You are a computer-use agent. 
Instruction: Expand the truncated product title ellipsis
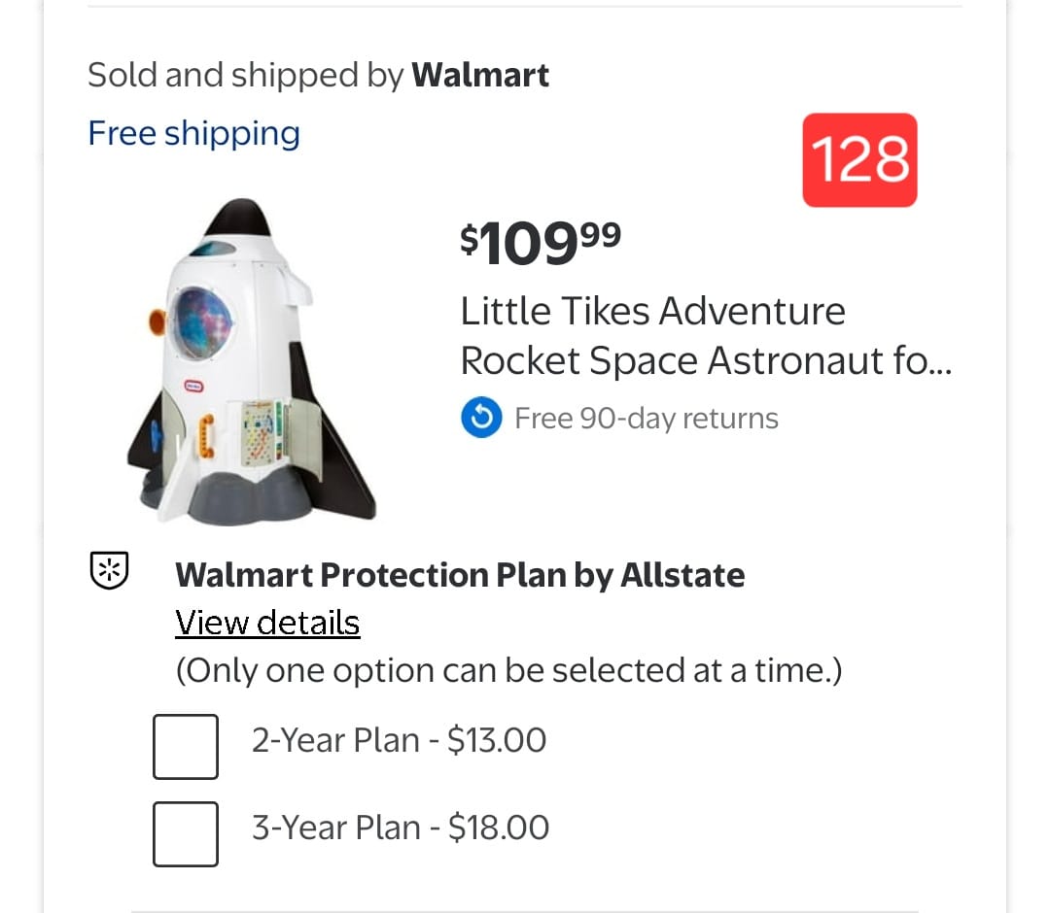935,361
